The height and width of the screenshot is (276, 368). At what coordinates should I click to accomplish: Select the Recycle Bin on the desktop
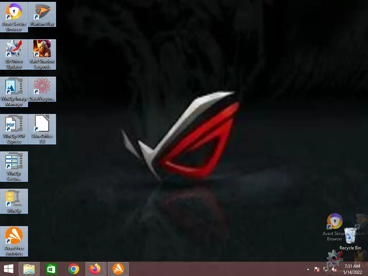coord(350,239)
